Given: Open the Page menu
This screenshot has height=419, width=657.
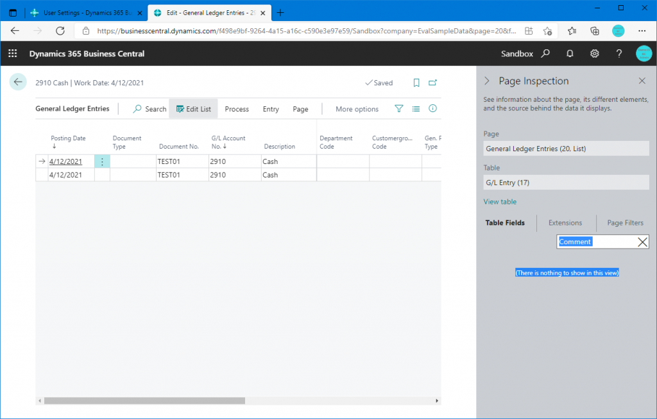Looking at the screenshot, I should pyautogui.click(x=300, y=109).
